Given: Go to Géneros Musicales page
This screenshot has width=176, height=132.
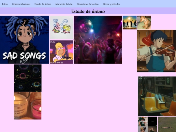Looking at the screenshot, I should click(21, 4).
